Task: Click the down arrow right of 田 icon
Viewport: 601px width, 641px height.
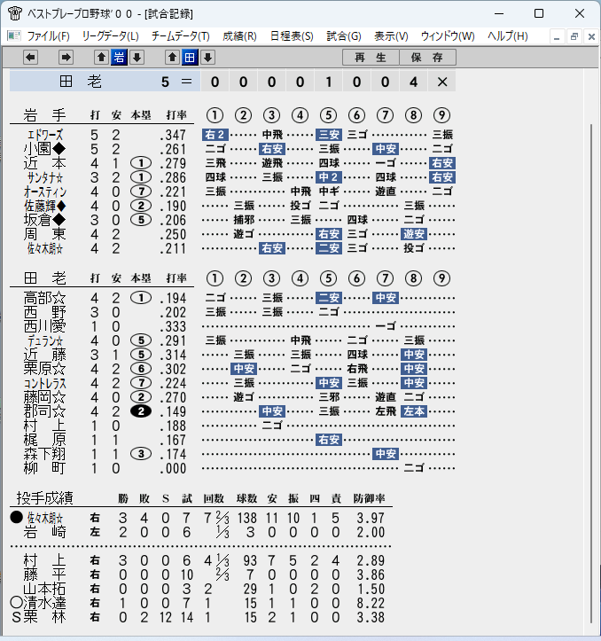Action: pyautogui.click(x=207, y=58)
